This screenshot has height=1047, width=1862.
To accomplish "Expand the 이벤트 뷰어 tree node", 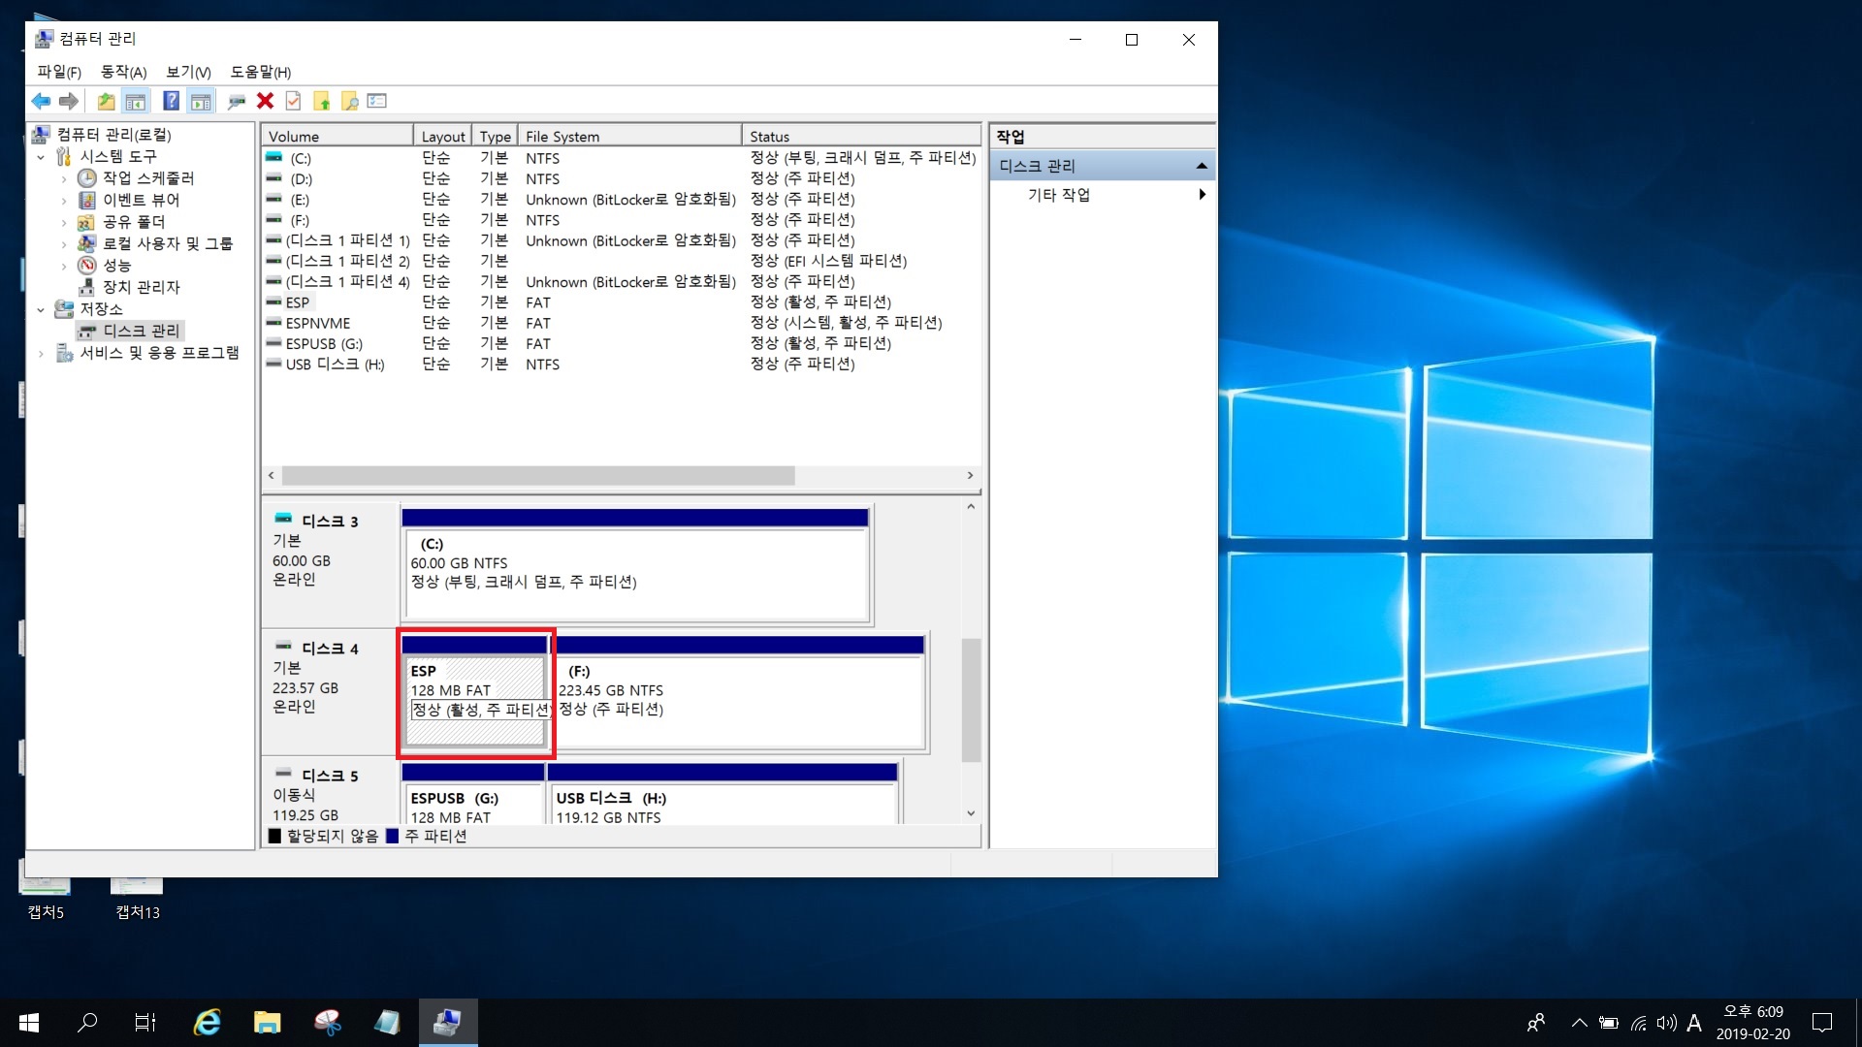I will (x=64, y=200).
